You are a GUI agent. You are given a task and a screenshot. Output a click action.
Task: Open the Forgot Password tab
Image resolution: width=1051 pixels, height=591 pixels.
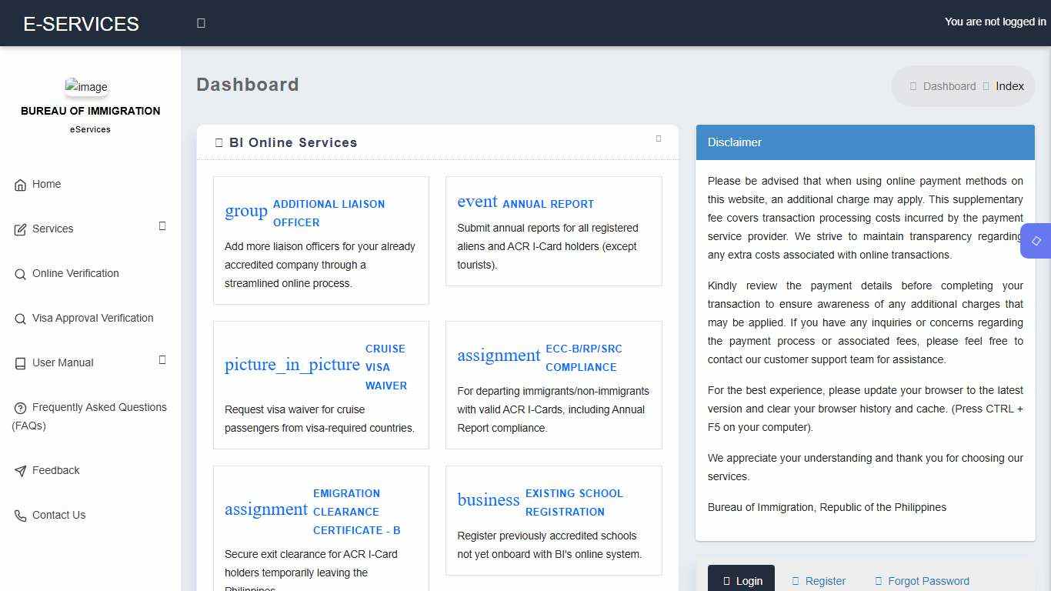point(922,581)
